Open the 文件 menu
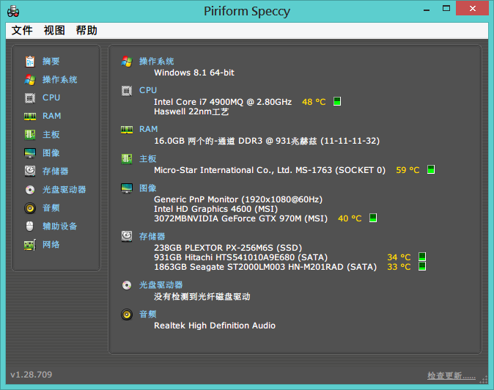Screen dimensions: 494x390 [22, 31]
